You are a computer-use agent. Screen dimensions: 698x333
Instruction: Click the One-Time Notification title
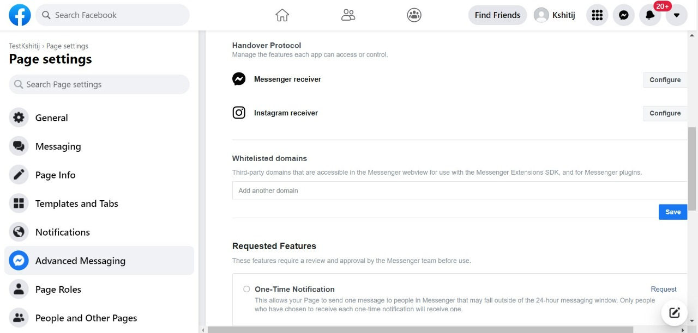pos(294,289)
